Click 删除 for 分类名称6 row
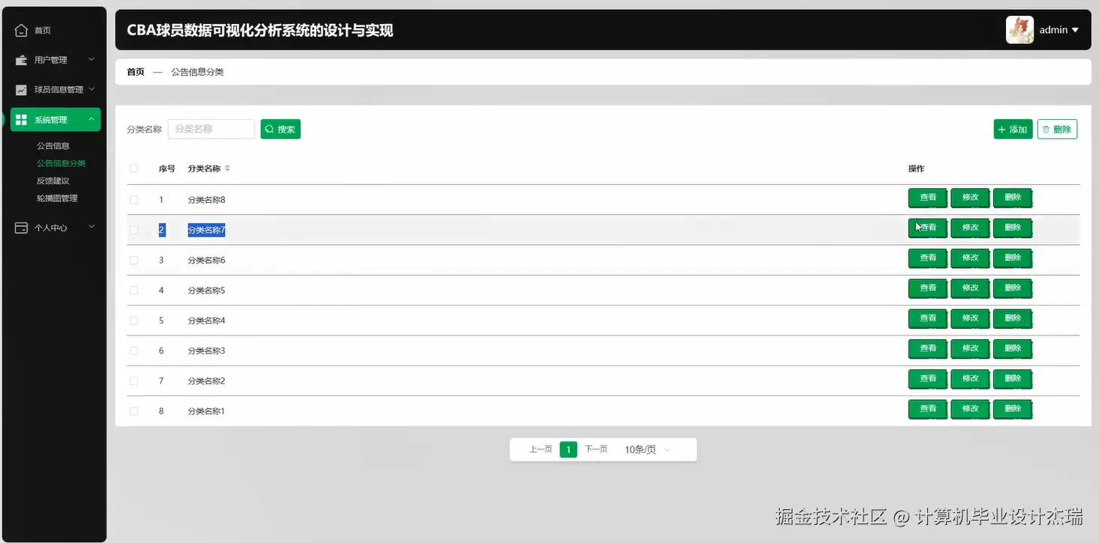This screenshot has height=543, width=1099. click(1013, 258)
